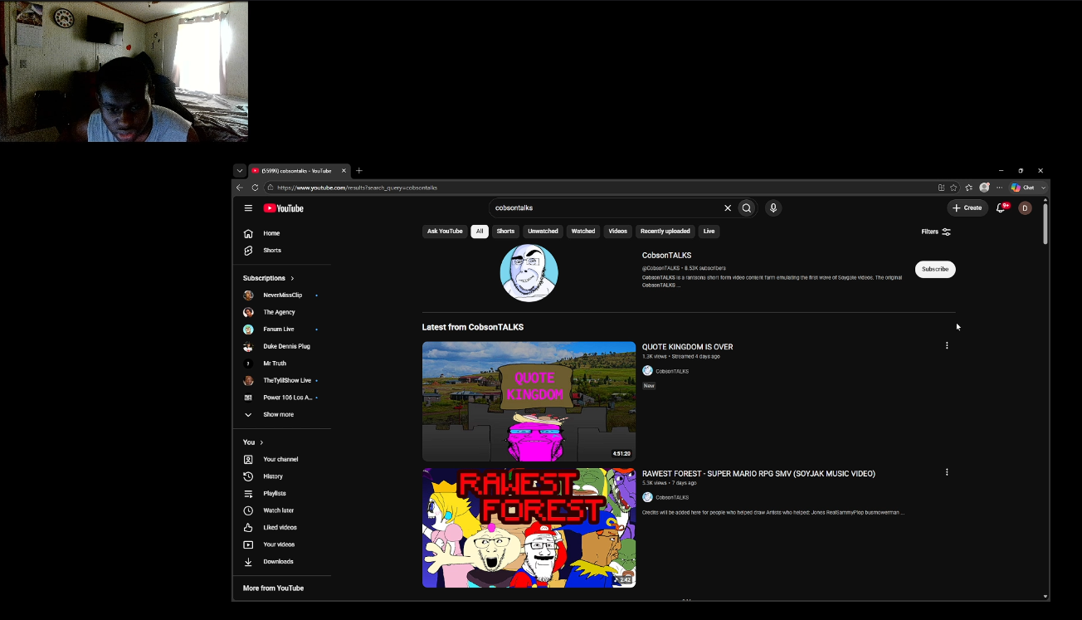
Task: Open options menu for QUOTE KINGDOM IS OVER
Action: pos(947,345)
